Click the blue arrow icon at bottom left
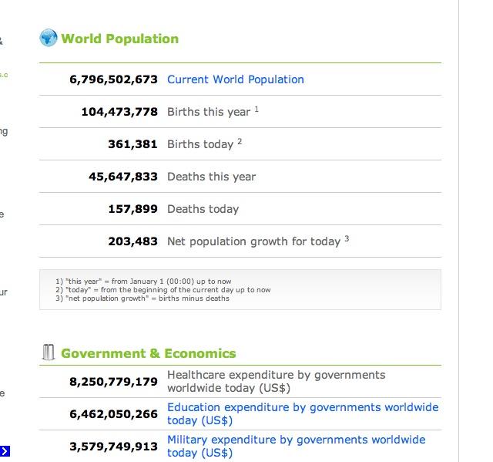Viewport: 493px width, 462px height. pyautogui.click(x=5, y=451)
